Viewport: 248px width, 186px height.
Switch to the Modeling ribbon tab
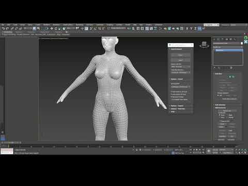click(8, 32)
